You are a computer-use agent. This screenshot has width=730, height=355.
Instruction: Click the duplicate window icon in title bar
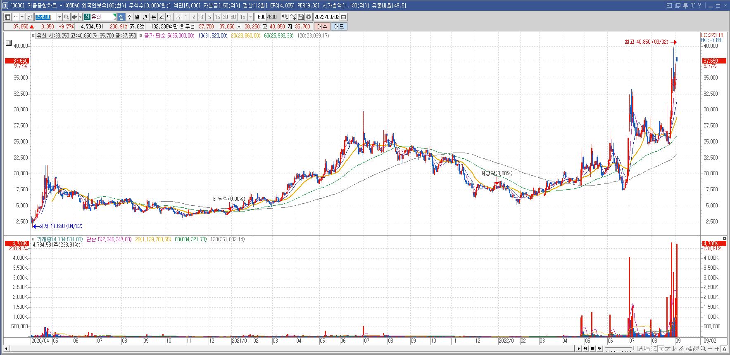coord(678,5)
